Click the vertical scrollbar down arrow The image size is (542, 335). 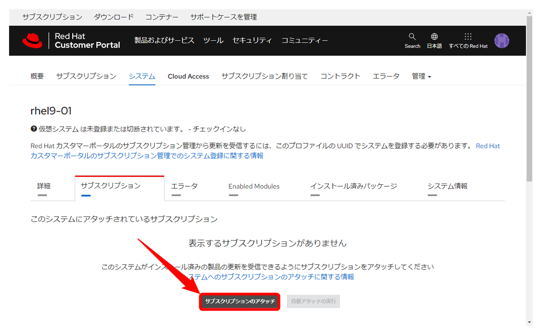[529, 322]
